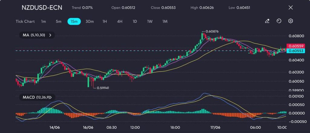Switch to the Tick Chart view
310x133 pixels.
[25, 21]
